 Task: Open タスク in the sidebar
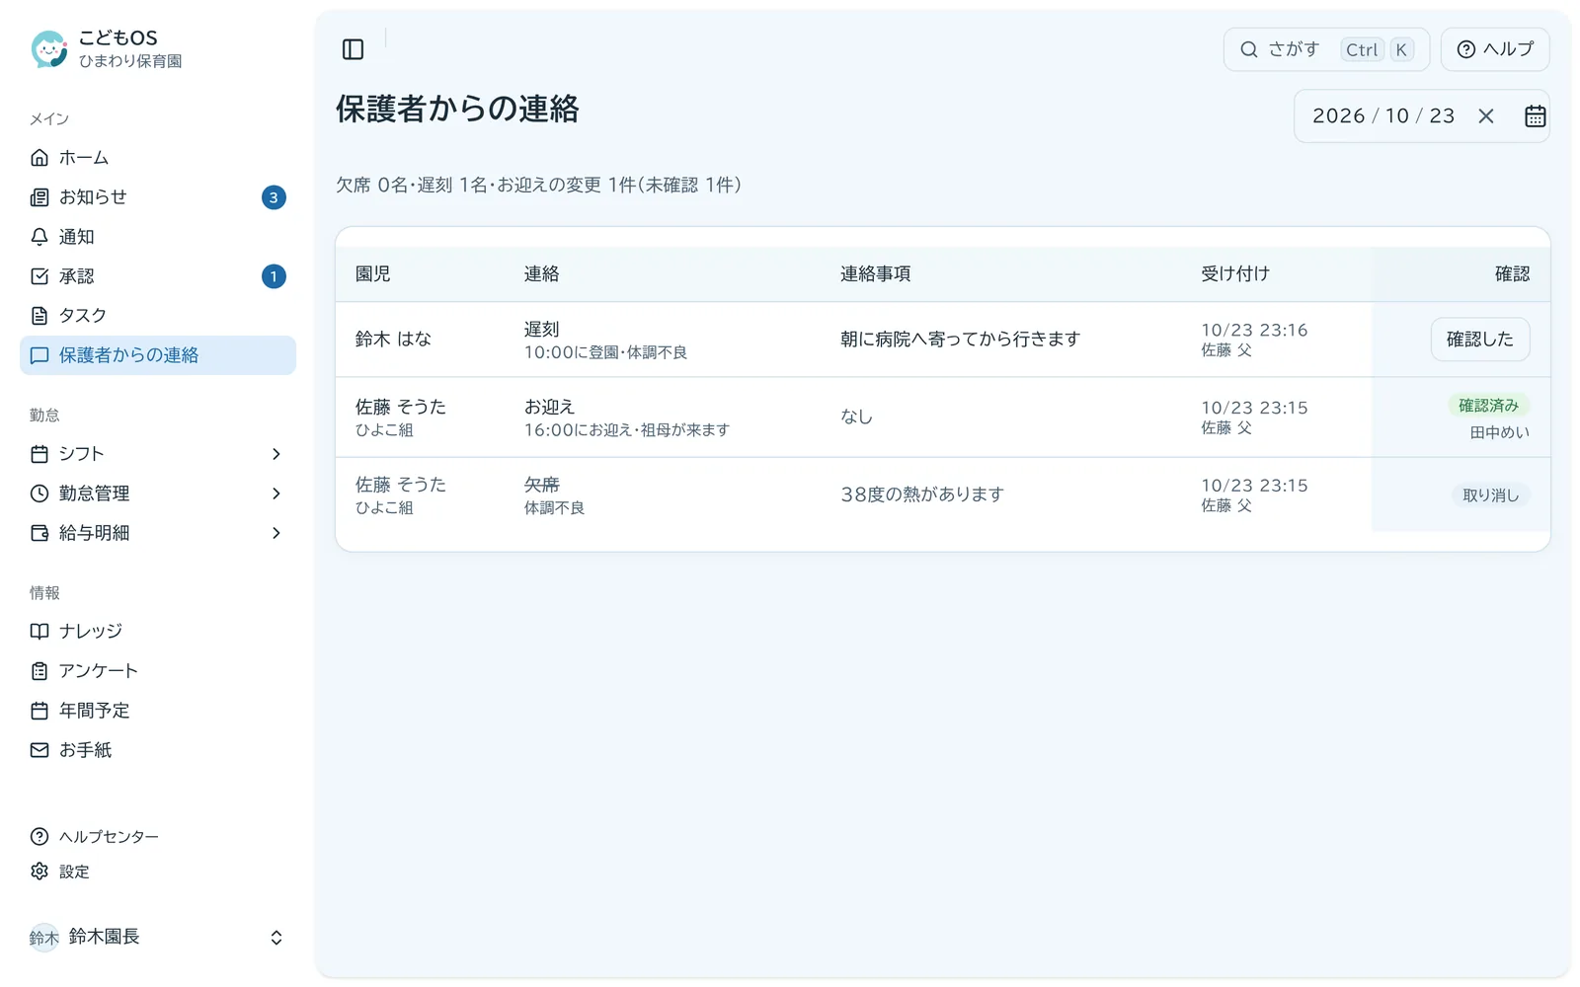(158, 316)
